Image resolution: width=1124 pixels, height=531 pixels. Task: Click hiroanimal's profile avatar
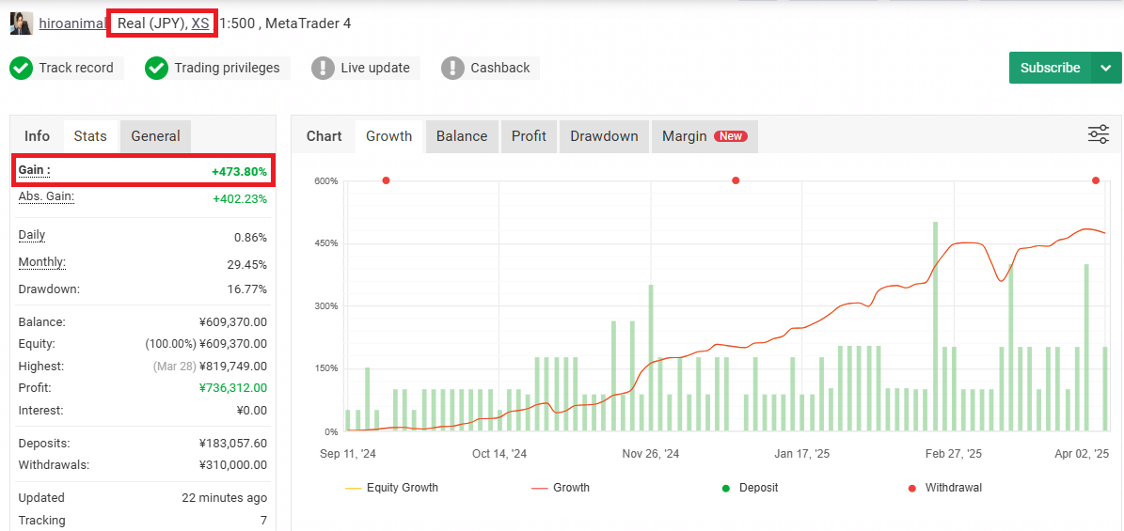(x=21, y=23)
